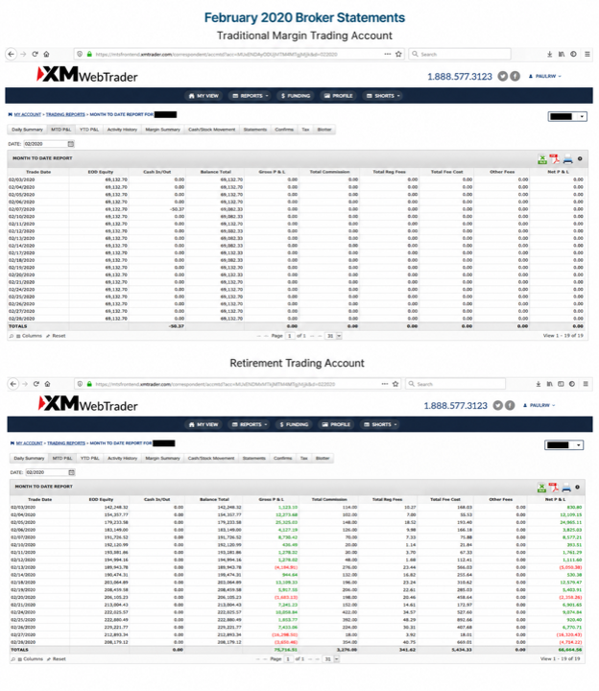This screenshot has width=599, height=691.
Task: Click phone number 1.888.577.3123 in Traditional Margin page
Action: (x=460, y=77)
